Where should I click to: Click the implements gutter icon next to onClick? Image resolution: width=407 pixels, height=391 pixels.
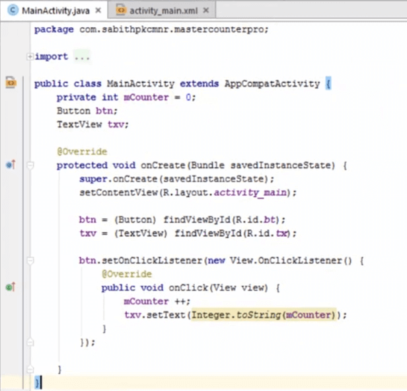(11, 287)
